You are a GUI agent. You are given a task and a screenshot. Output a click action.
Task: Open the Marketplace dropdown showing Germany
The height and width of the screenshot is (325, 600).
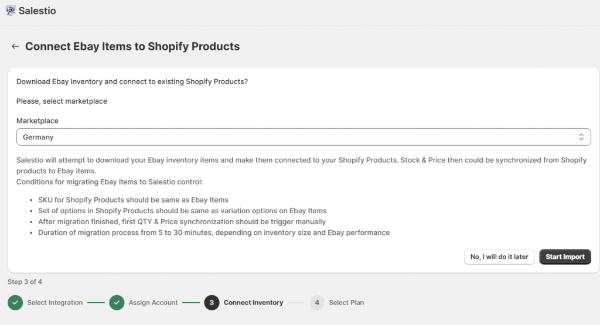point(303,137)
